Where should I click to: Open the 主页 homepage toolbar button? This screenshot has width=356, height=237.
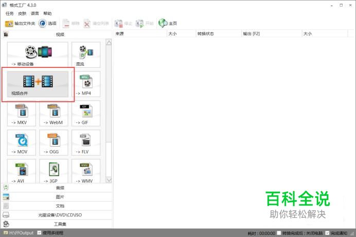point(168,23)
